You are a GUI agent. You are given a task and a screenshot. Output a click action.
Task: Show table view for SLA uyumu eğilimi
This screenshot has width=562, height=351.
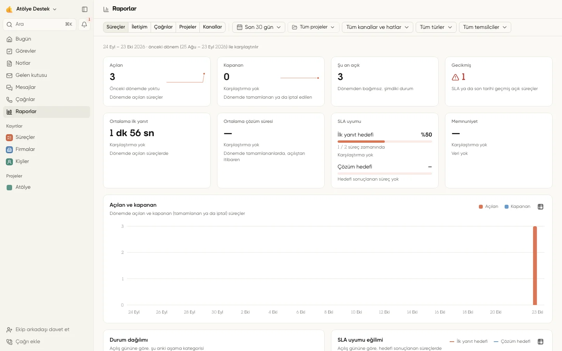coord(541,342)
